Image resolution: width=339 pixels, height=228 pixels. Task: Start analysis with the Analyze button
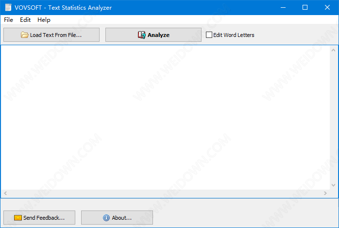[x=153, y=35]
